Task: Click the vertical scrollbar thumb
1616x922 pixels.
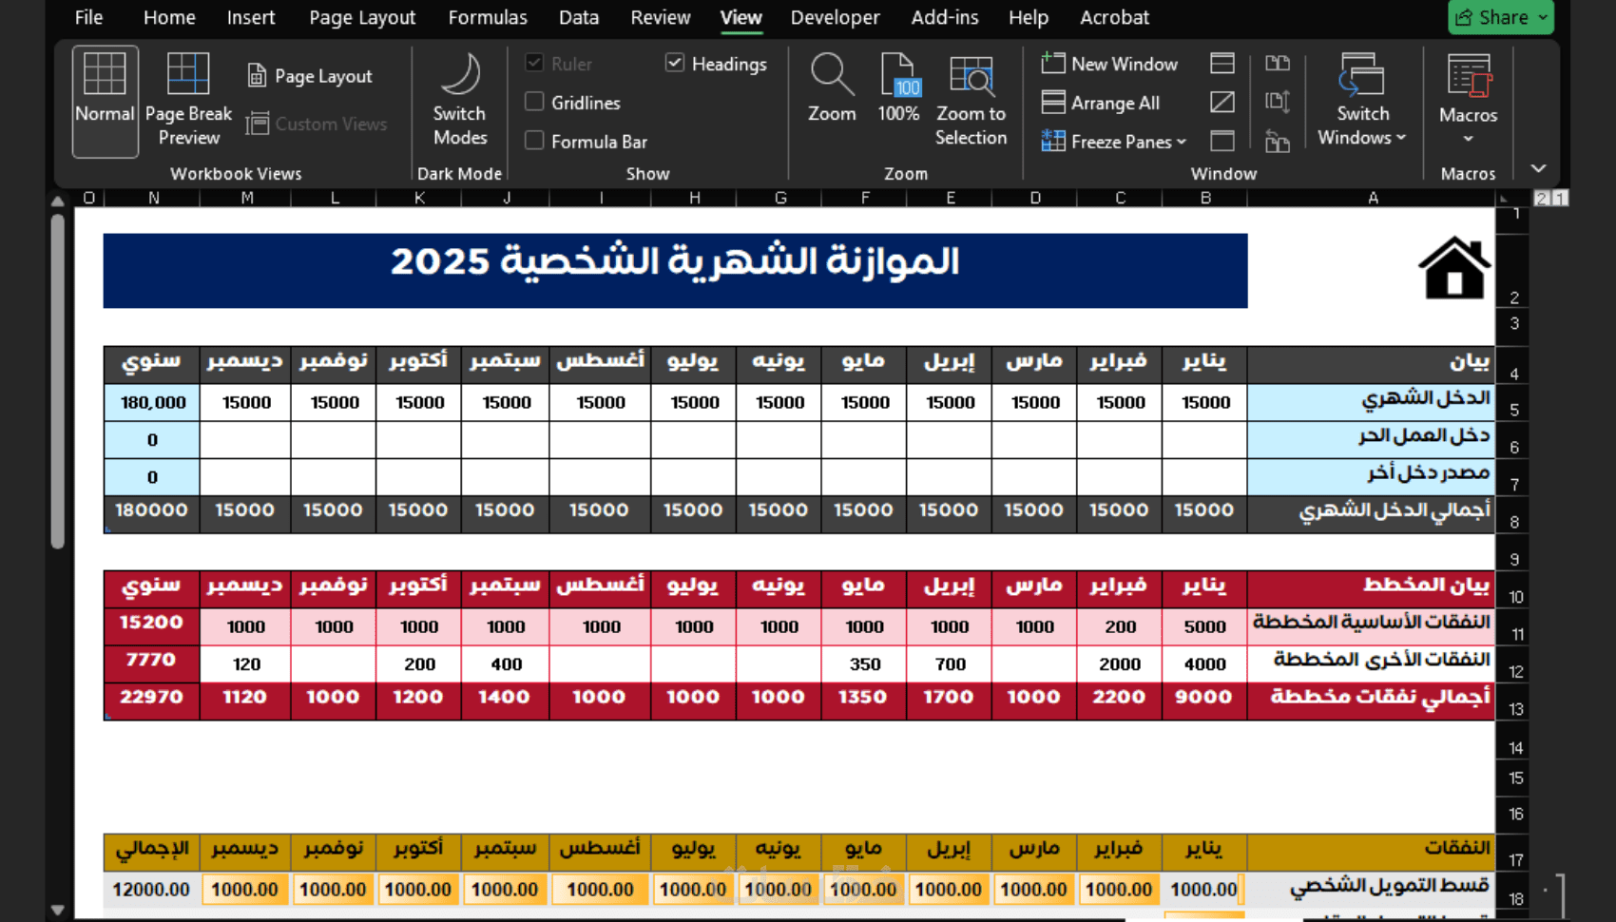Action: pos(57,380)
